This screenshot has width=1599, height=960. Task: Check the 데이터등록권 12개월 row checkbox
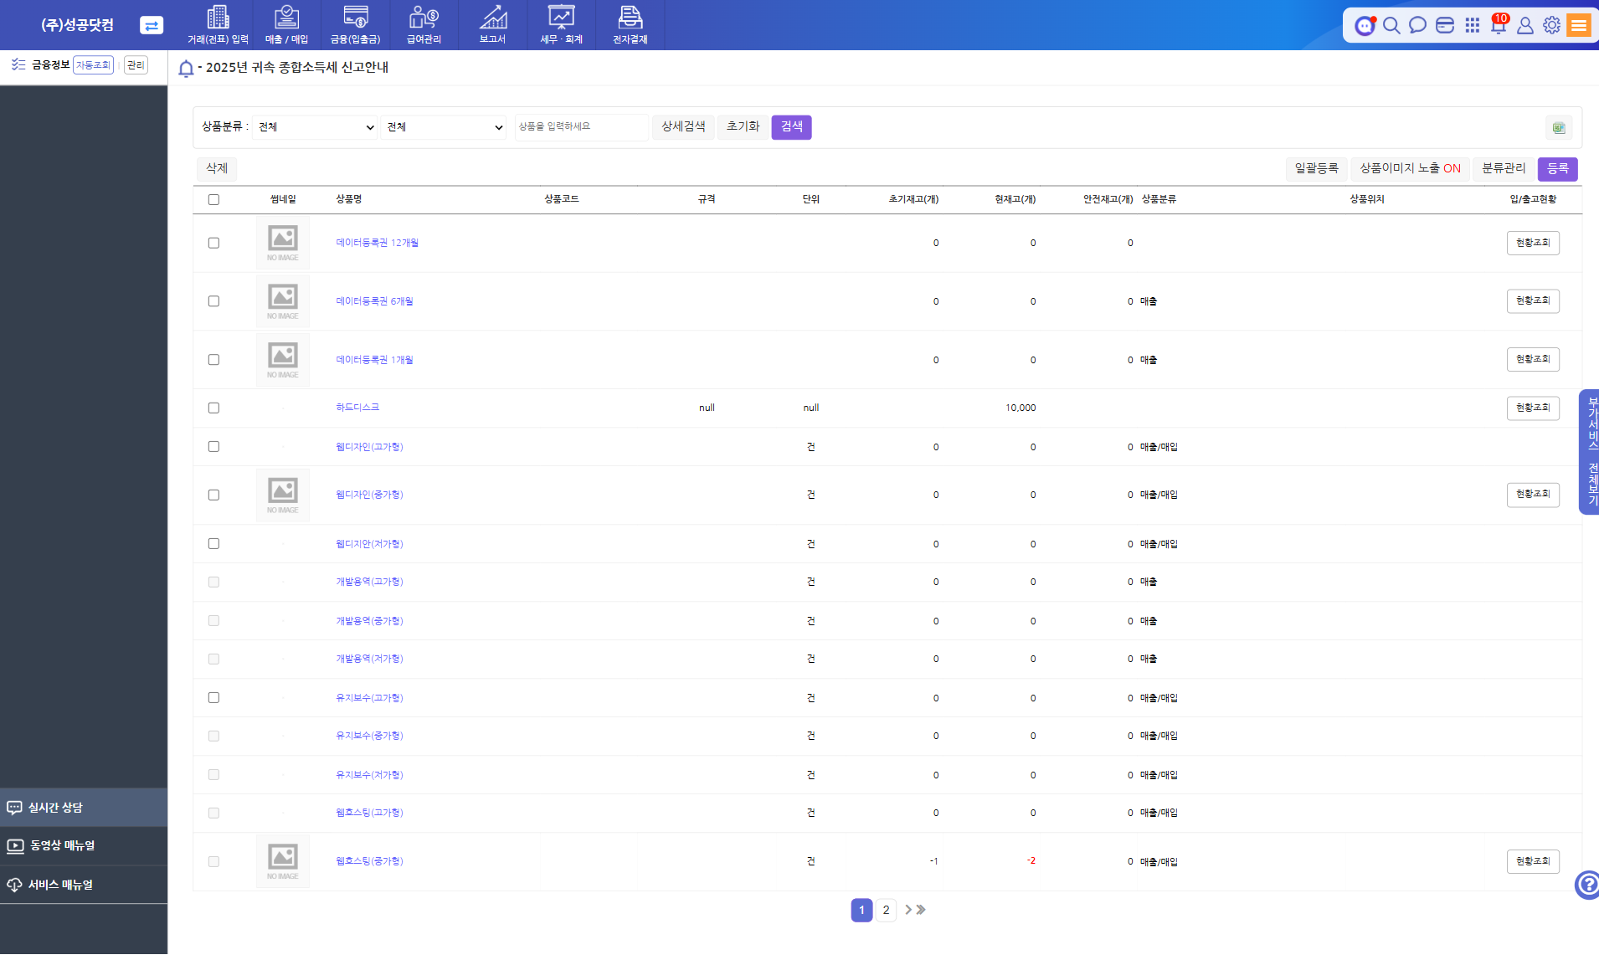(213, 243)
